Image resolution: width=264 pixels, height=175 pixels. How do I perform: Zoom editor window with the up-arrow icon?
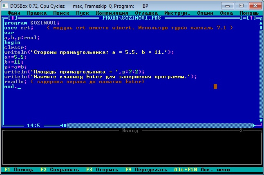(251, 18)
